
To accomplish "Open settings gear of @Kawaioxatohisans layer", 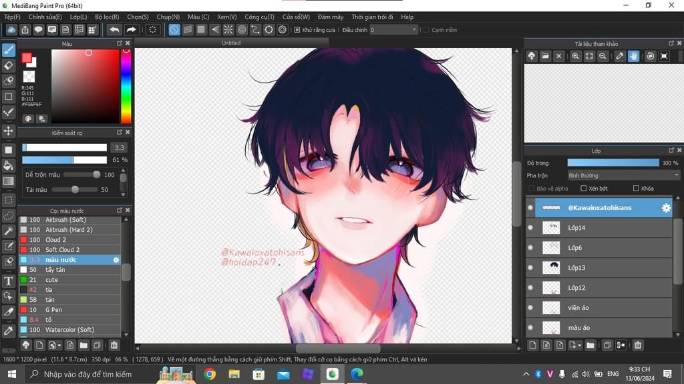I will click(666, 208).
